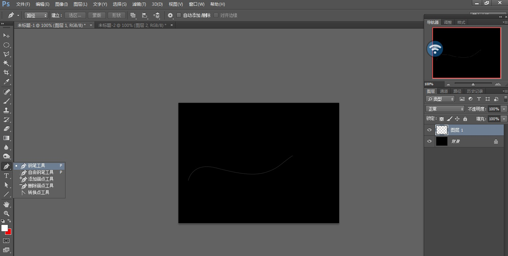Select the Line tool
The height and width of the screenshot is (256, 508).
tap(6, 194)
